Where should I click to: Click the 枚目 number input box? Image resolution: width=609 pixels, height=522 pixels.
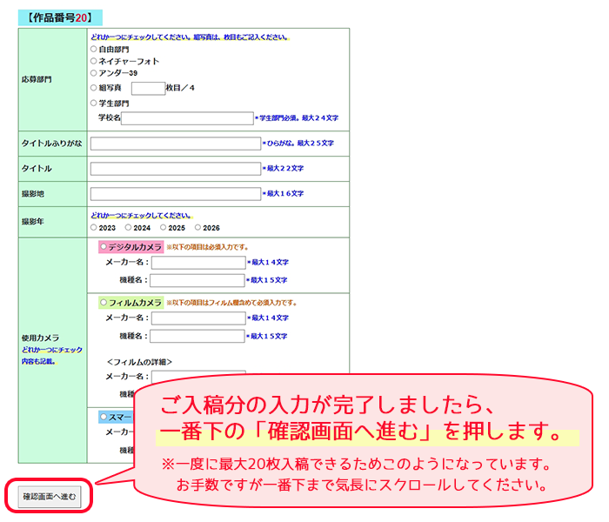pos(149,89)
